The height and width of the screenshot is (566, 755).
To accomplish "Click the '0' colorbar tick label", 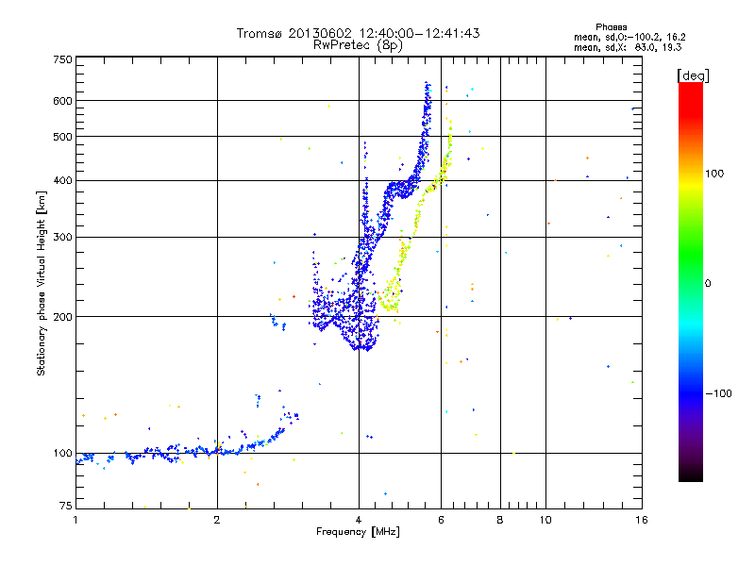I will 708,284.
